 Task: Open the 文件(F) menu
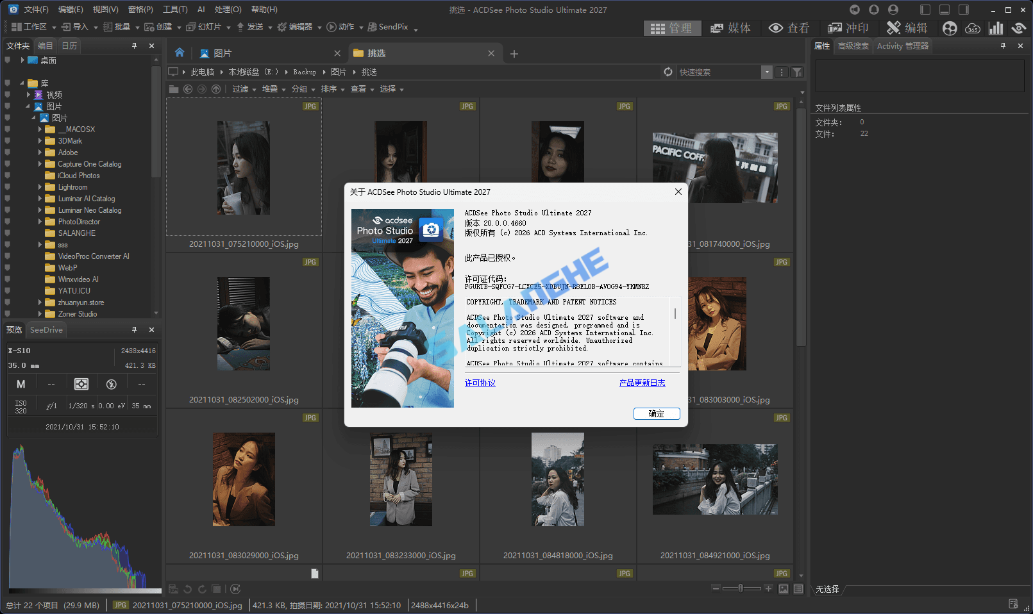[36, 10]
